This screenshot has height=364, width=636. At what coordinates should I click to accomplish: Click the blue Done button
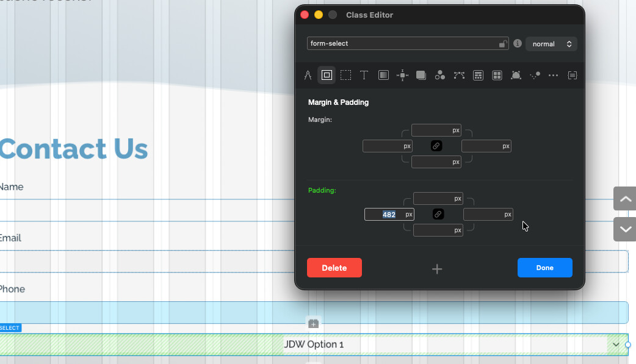(544, 268)
